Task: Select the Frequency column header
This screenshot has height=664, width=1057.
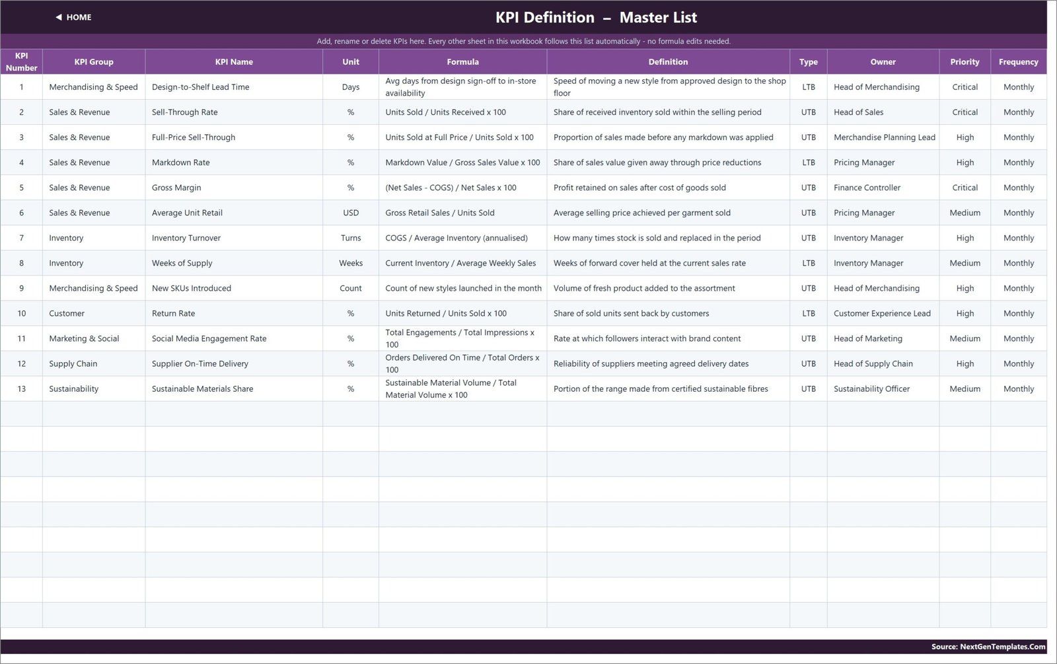Action: [x=1019, y=61]
